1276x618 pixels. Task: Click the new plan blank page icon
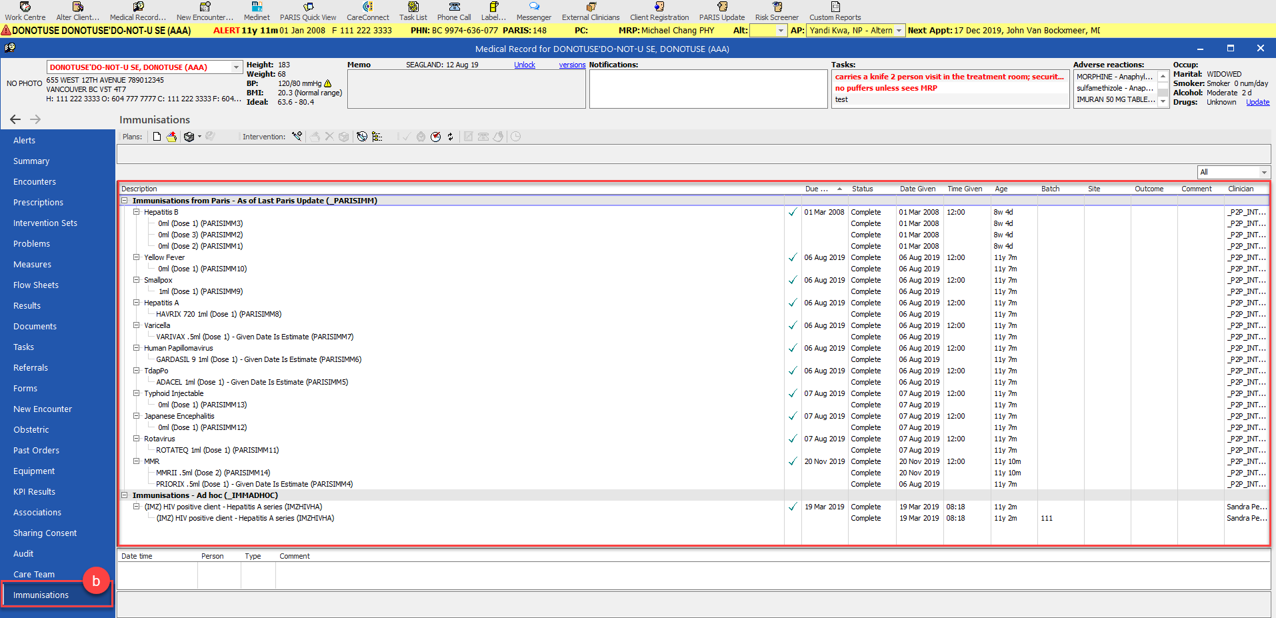pyautogui.click(x=157, y=137)
